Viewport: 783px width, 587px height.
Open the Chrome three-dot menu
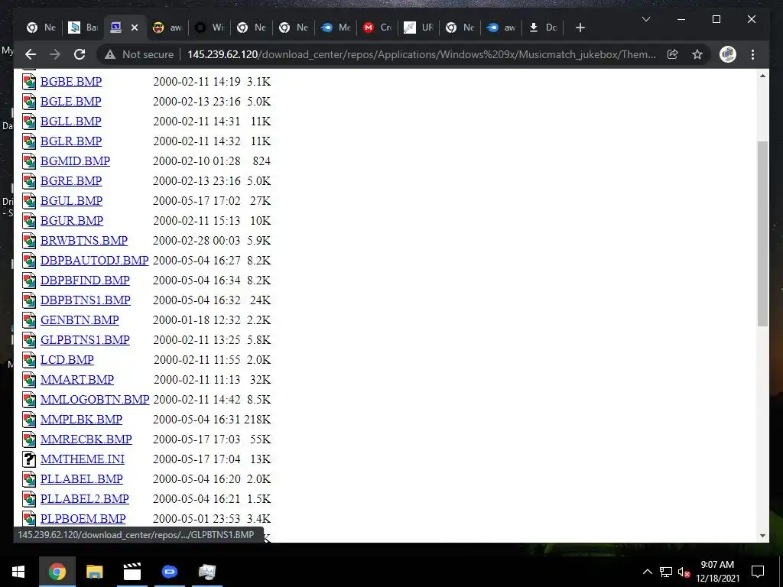[752, 54]
